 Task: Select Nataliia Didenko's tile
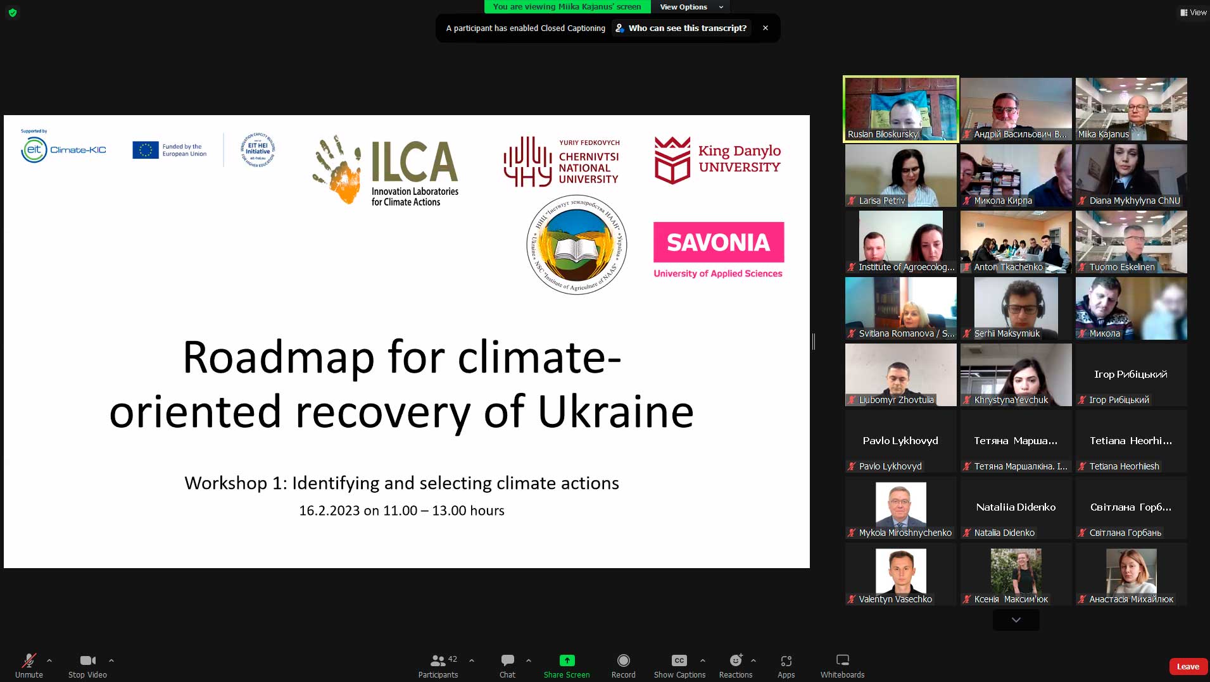1016,507
